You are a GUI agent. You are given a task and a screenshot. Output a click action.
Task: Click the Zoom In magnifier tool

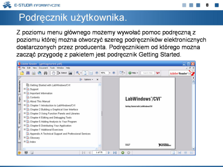78,73
